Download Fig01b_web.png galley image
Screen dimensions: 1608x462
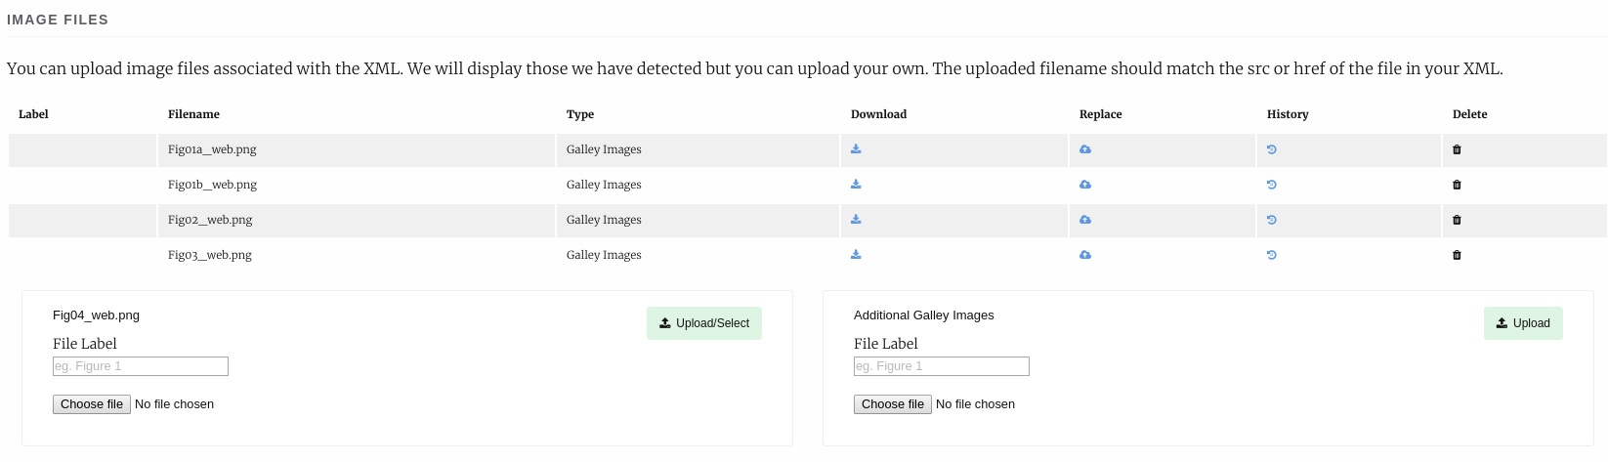[856, 185]
